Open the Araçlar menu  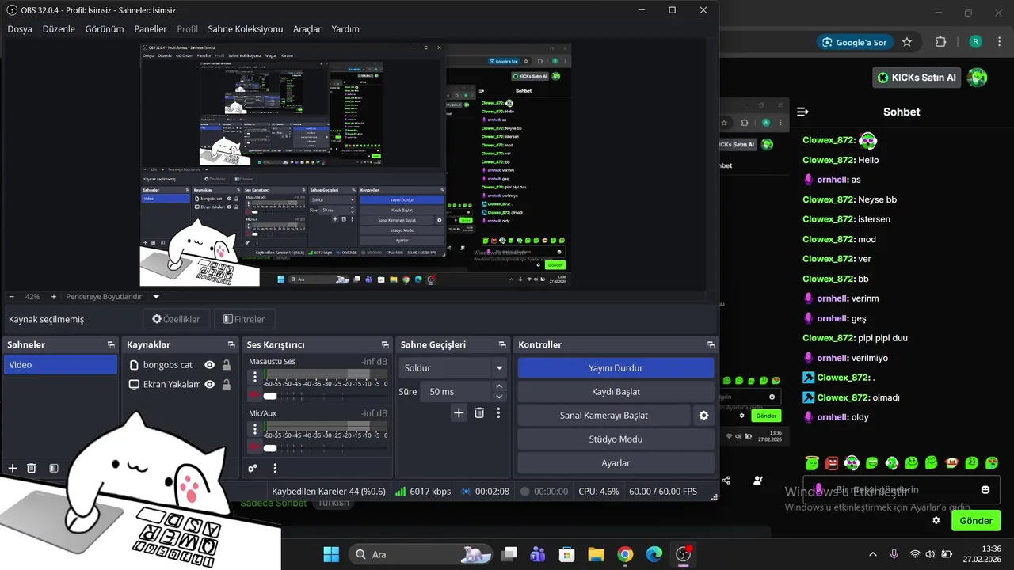tap(307, 29)
